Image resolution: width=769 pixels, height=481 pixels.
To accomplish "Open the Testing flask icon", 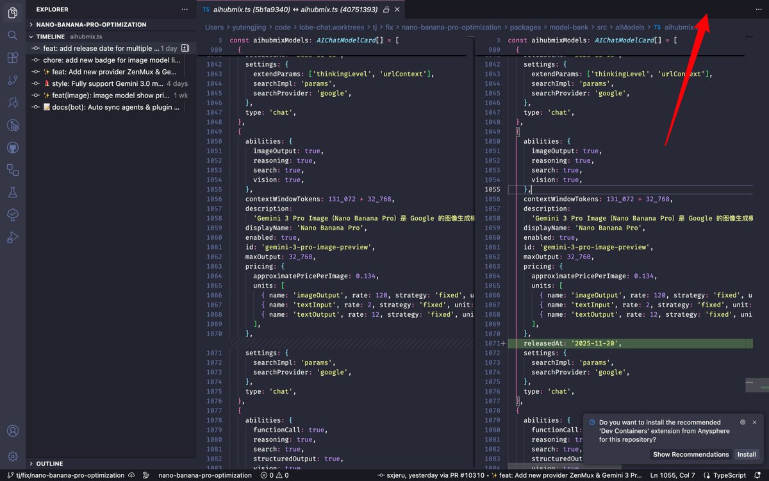I will tap(12, 192).
